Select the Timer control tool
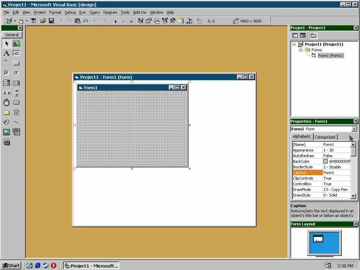The image size is (360, 270). pyautogui.click(x=7, y=103)
